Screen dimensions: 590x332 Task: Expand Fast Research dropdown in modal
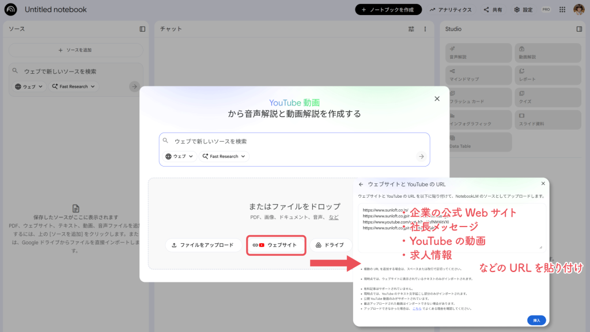tap(224, 156)
